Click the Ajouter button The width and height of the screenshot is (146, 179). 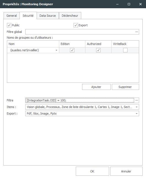[x=96, y=87]
